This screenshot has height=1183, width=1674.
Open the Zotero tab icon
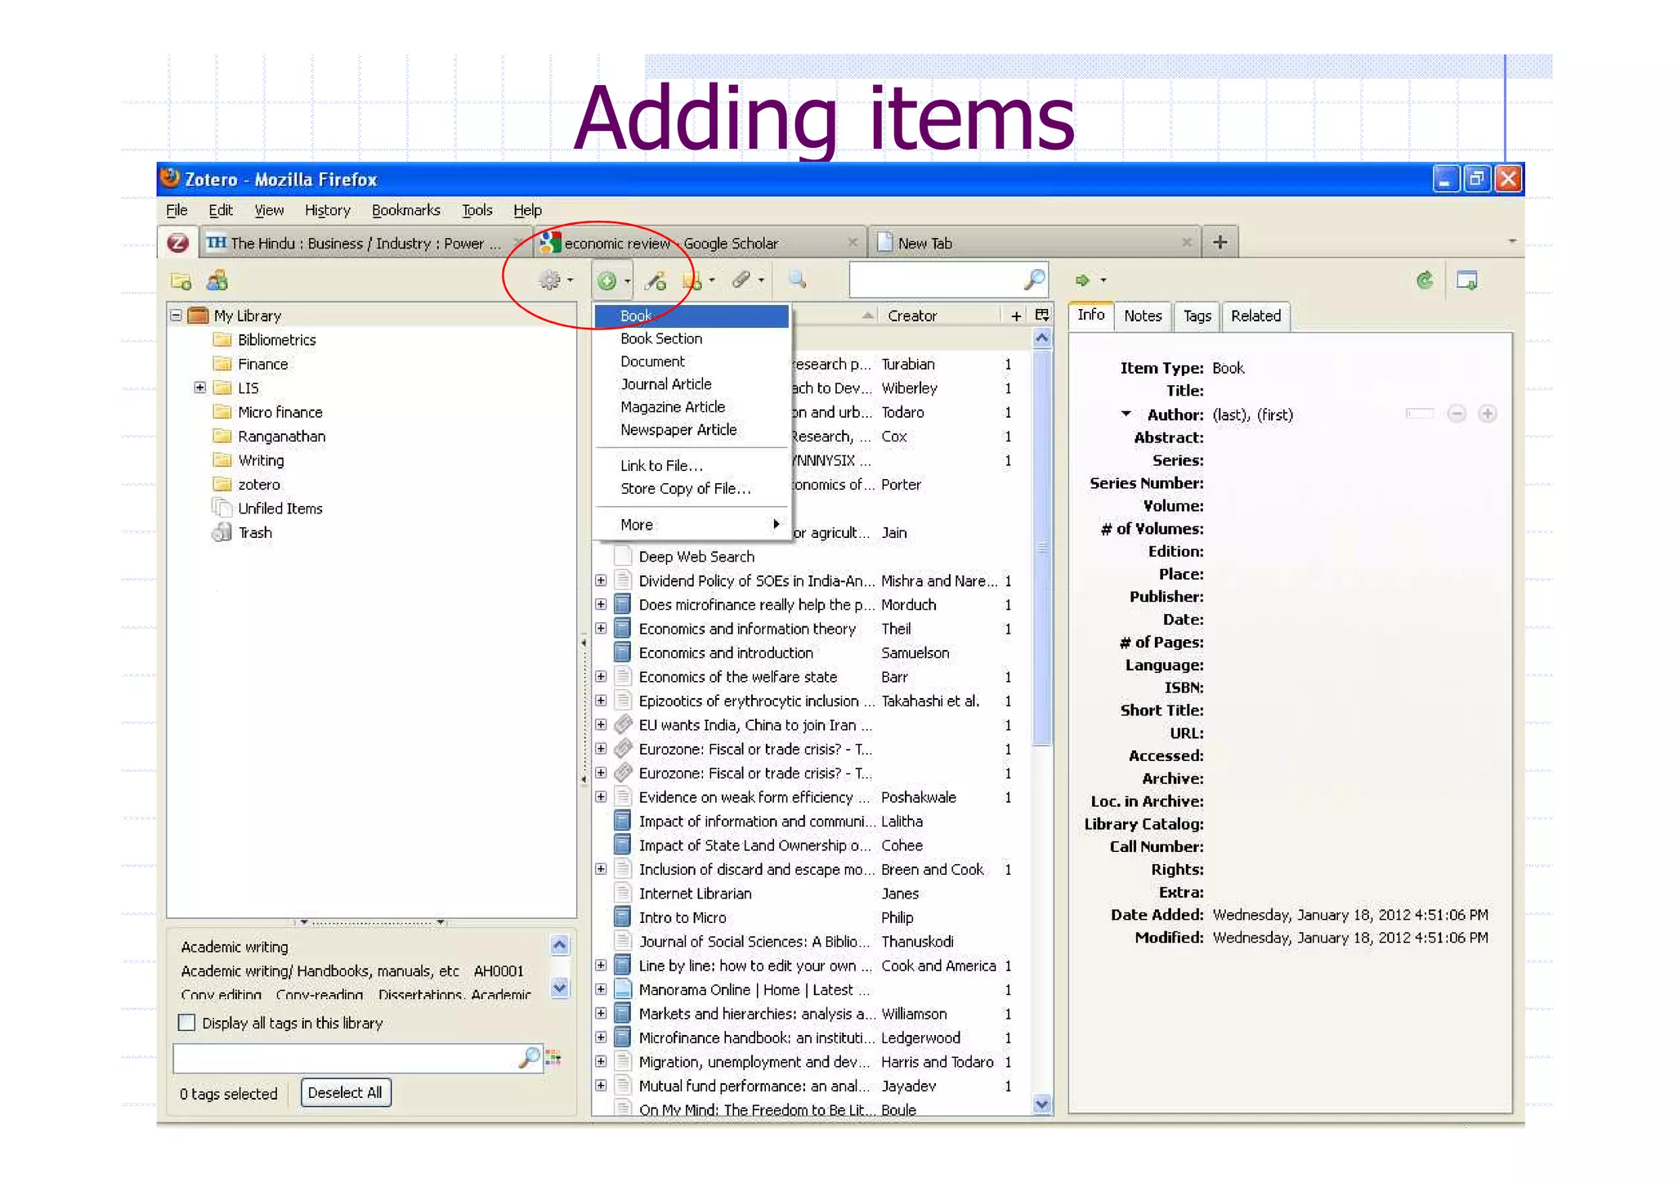pos(177,243)
